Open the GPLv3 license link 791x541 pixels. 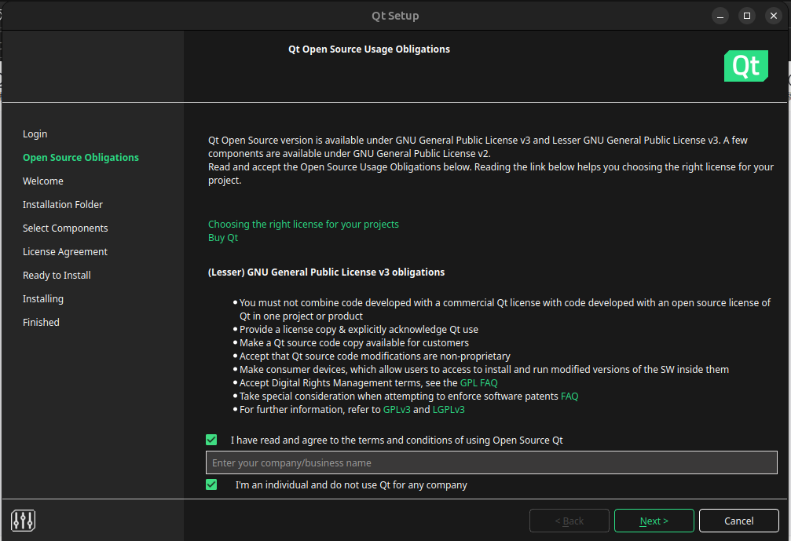(x=397, y=409)
